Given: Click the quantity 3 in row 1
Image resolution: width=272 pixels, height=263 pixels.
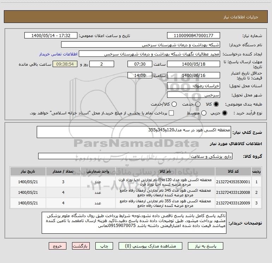Looking at the screenshot, I should pos(63,182).
